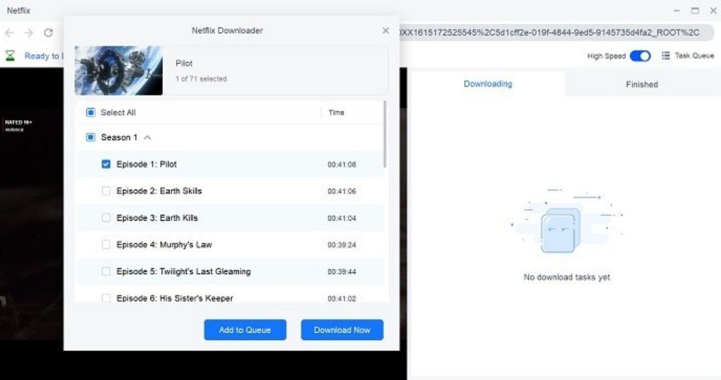The height and width of the screenshot is (380, 721).
Task: Toggle the High Speed switch
Action: [640, 56]
